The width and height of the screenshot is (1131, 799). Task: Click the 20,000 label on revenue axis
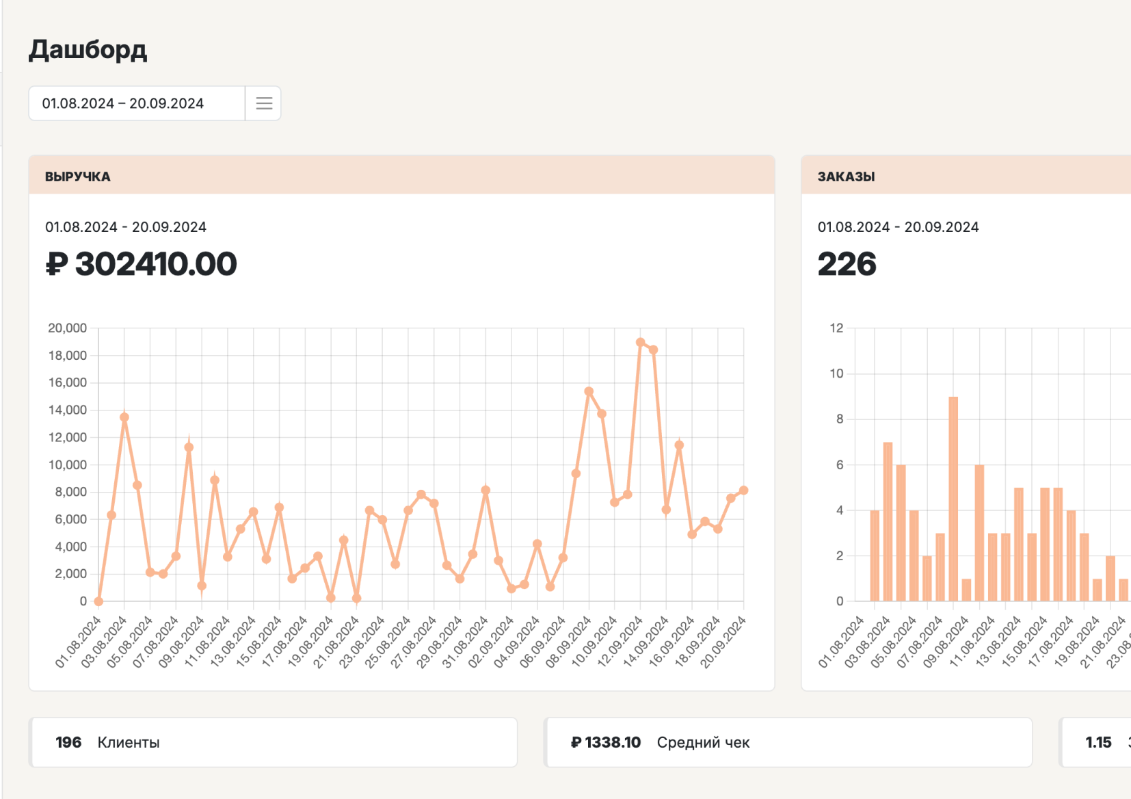click(x=67, y=328)
